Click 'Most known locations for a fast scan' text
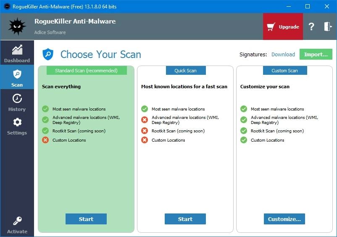This screenshot has height=237, width=337. click(x=184, y=87)
